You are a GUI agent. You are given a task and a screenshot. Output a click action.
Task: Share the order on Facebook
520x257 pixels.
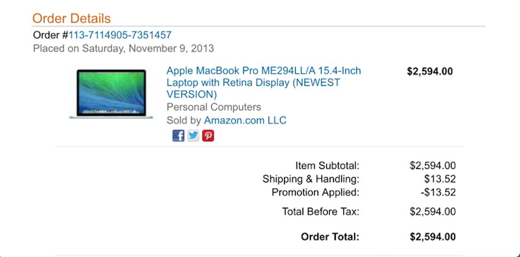point(179,136)
